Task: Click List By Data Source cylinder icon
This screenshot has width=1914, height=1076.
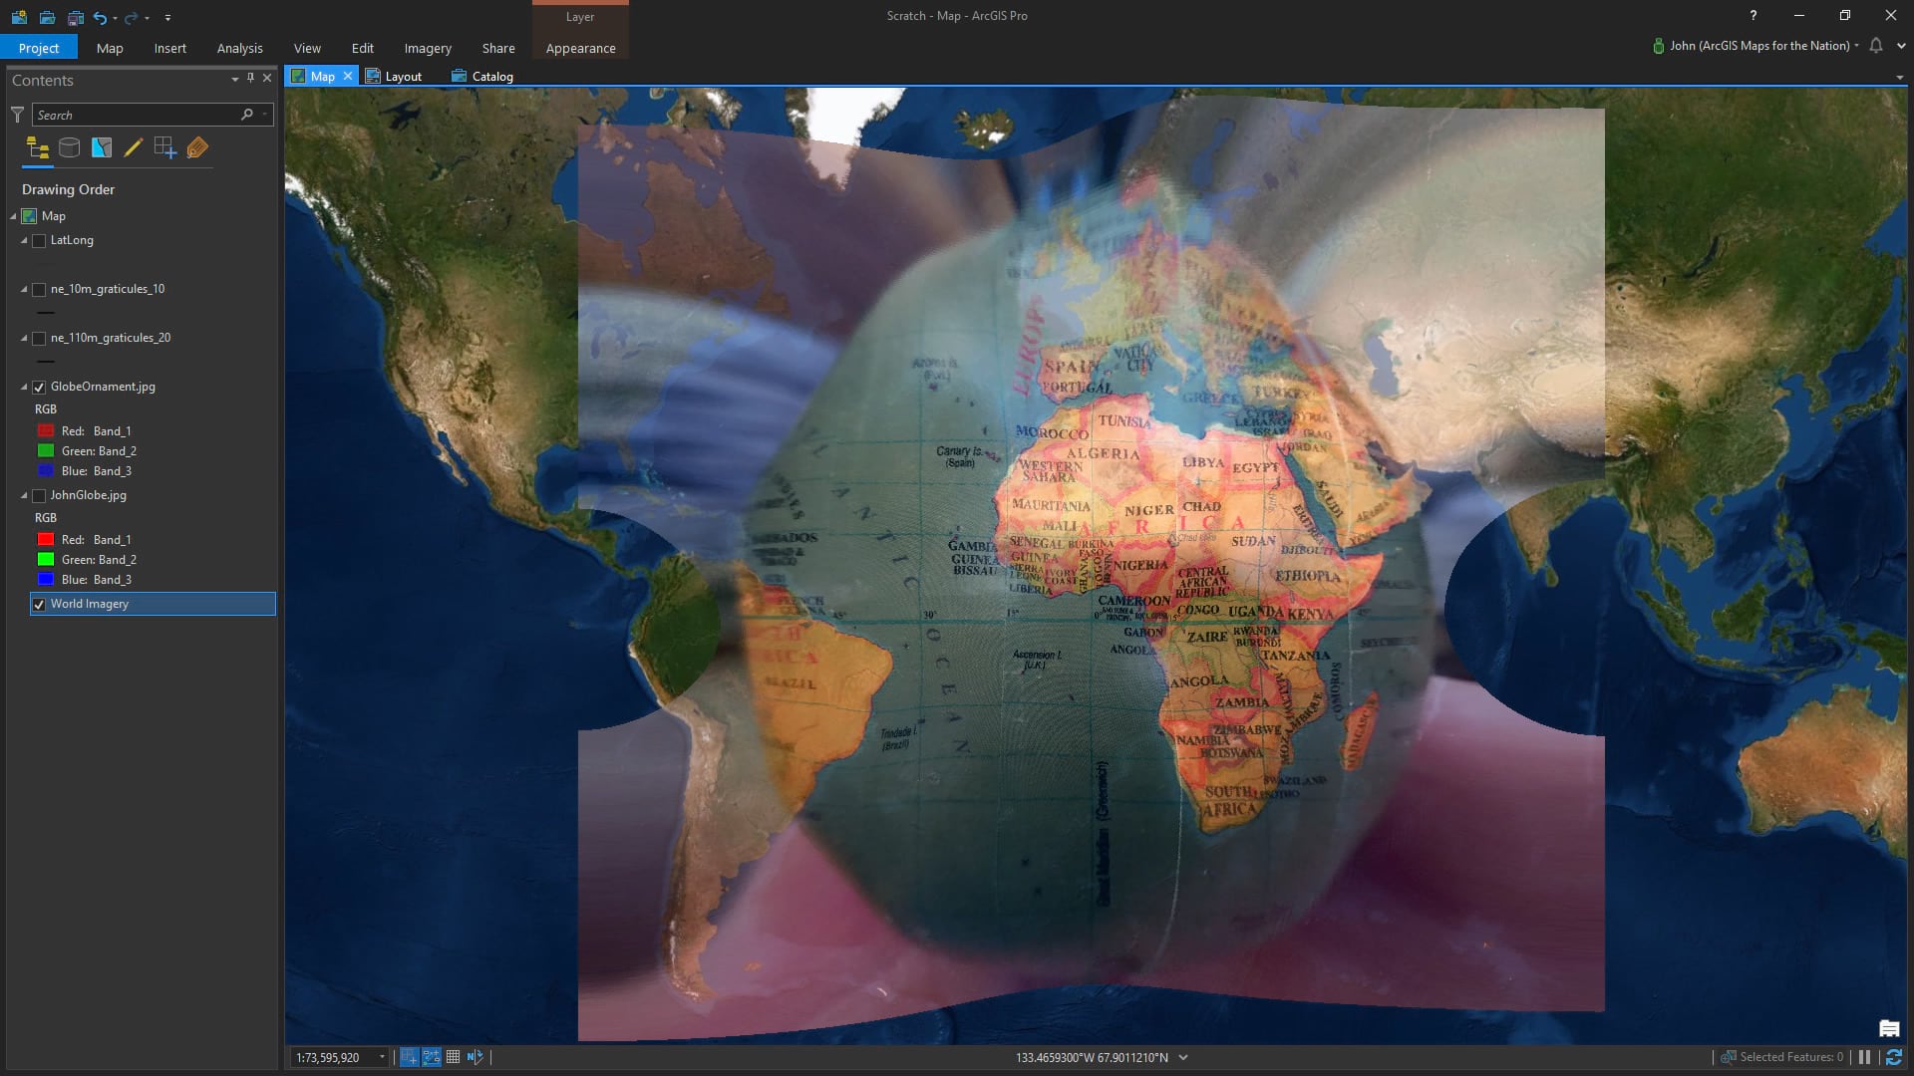Action: tap(69, 148)
